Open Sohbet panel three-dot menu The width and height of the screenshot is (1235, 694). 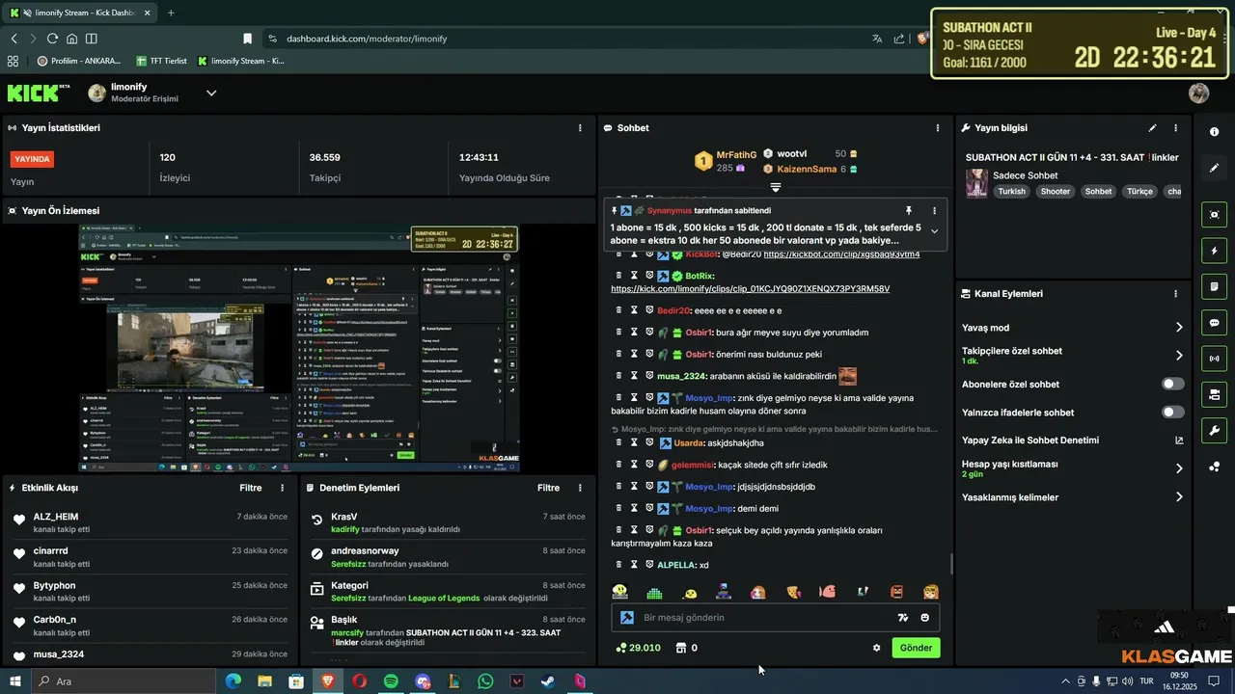(938, 127)
